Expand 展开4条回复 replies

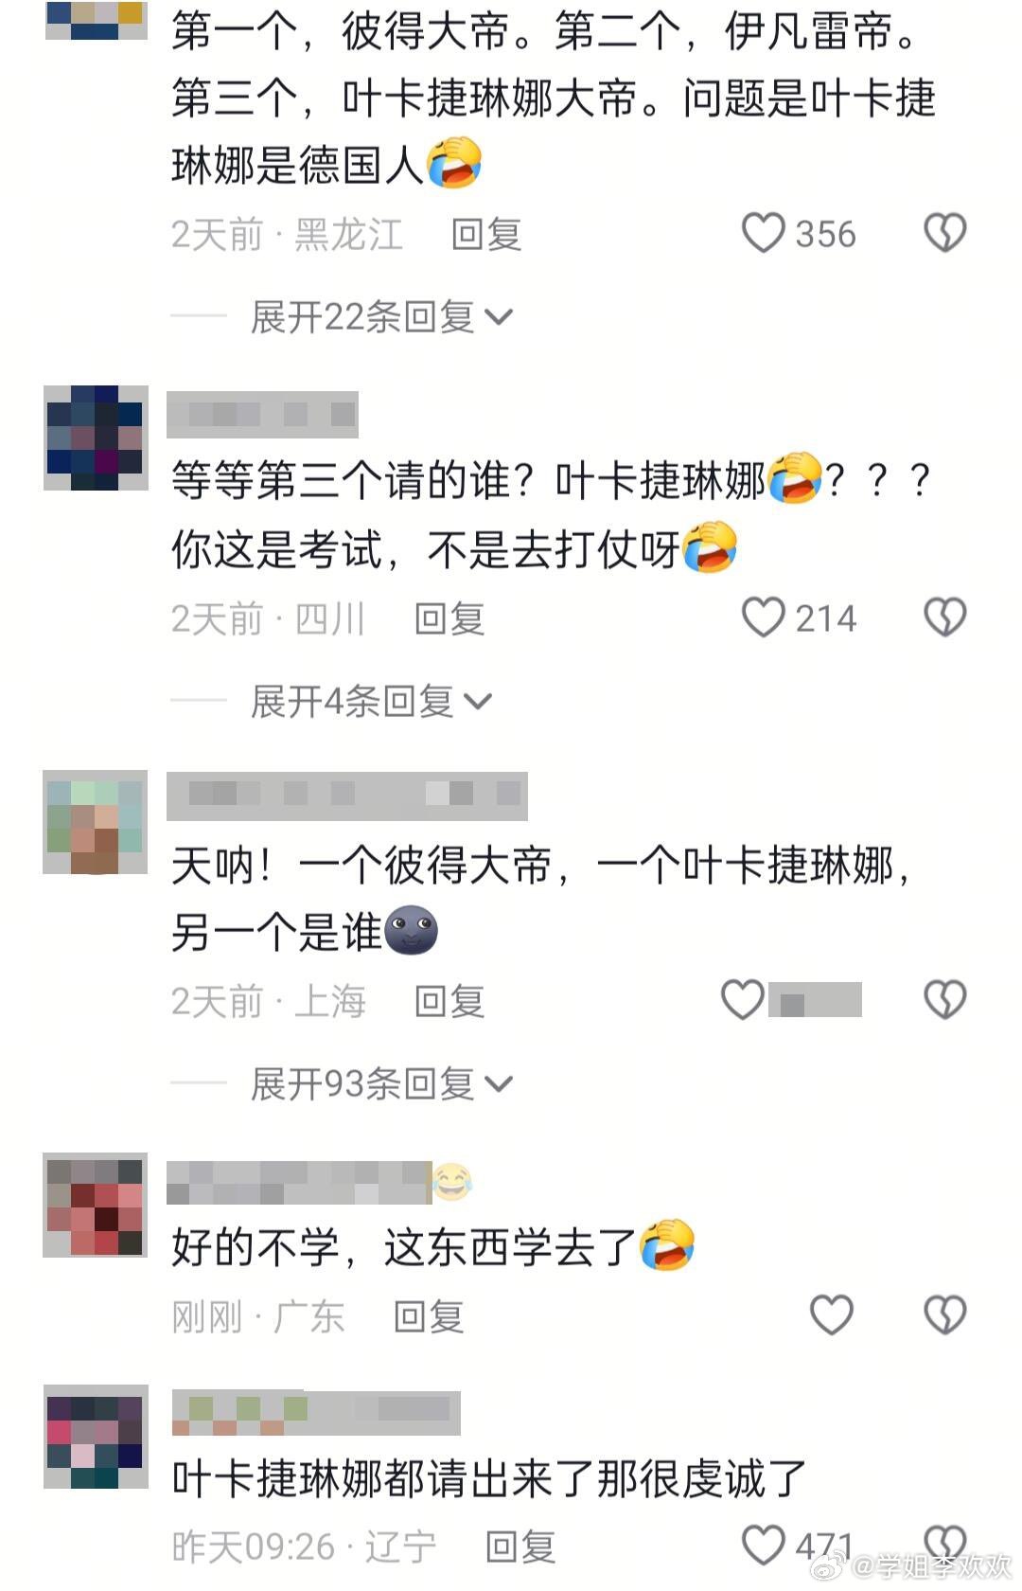(x=371, y=702)
